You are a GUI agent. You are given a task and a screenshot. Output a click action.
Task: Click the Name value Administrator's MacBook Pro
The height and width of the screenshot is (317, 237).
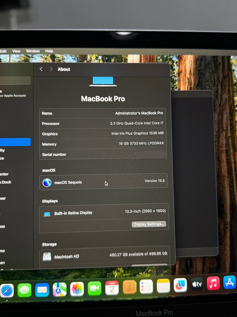pos(139,113)
